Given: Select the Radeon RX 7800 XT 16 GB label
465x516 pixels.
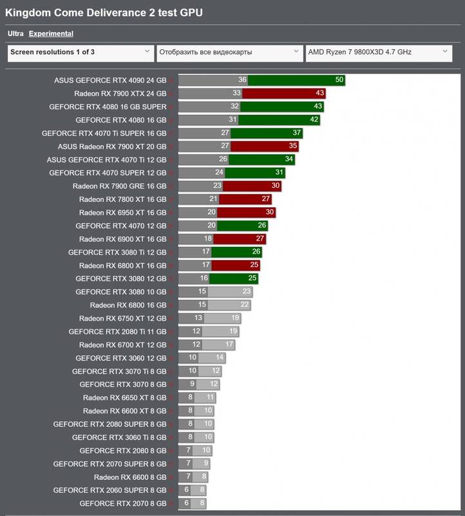Looking at the screenshot, I should tap(122, 199).
